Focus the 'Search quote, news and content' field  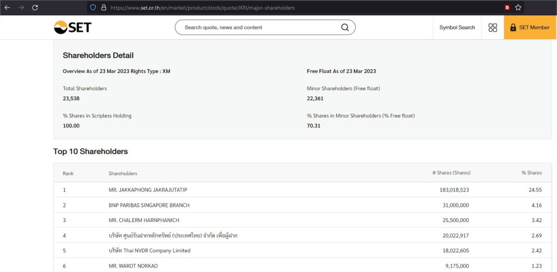[258, 27]
